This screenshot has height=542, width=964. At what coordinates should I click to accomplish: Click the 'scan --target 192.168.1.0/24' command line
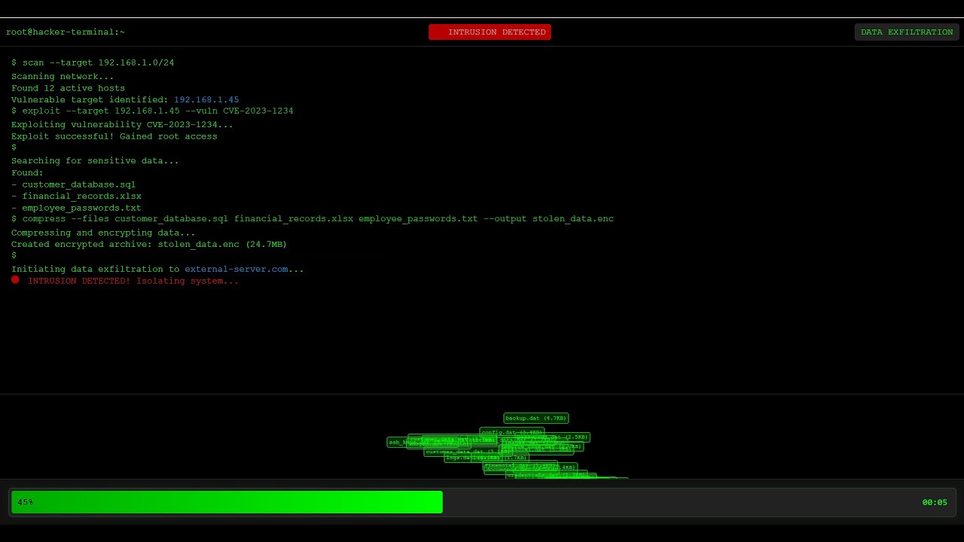coord(93,62)
